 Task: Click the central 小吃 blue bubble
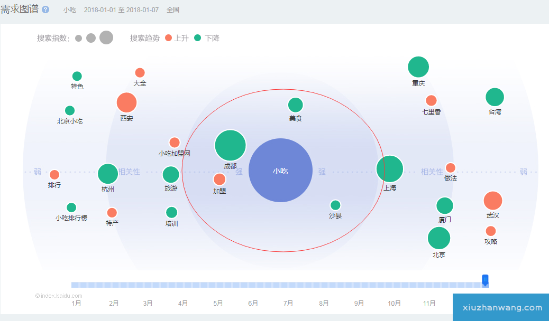pos(280,171)
